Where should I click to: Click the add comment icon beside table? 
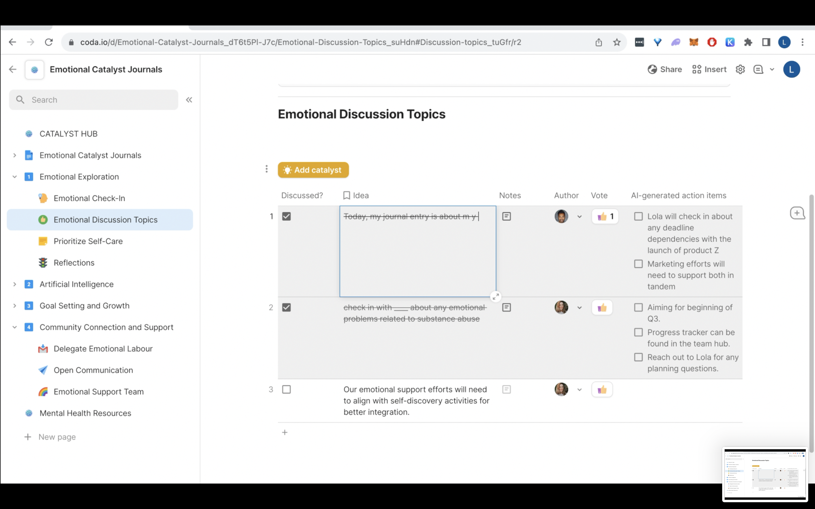tap(797, 213)
